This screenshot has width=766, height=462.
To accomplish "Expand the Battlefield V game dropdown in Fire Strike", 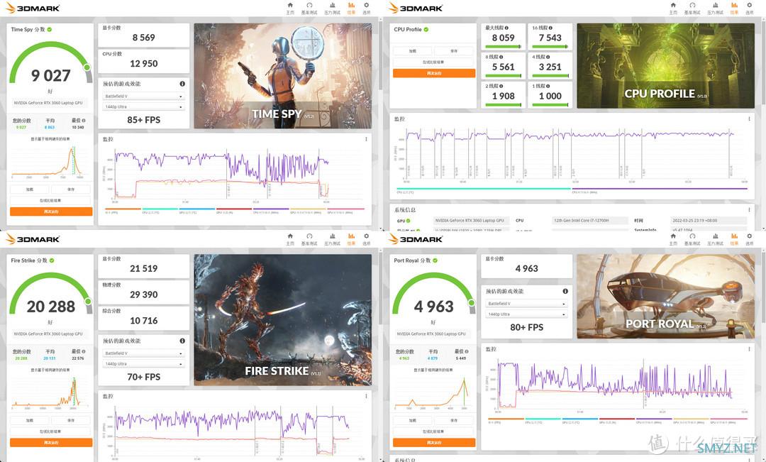I will coord(143,353).
